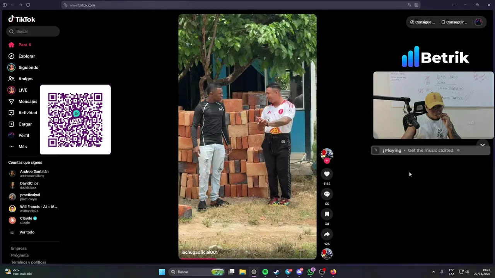Open Telegram from the taskbar
This screenshot has width=495, height=278.
pos(288,272)
